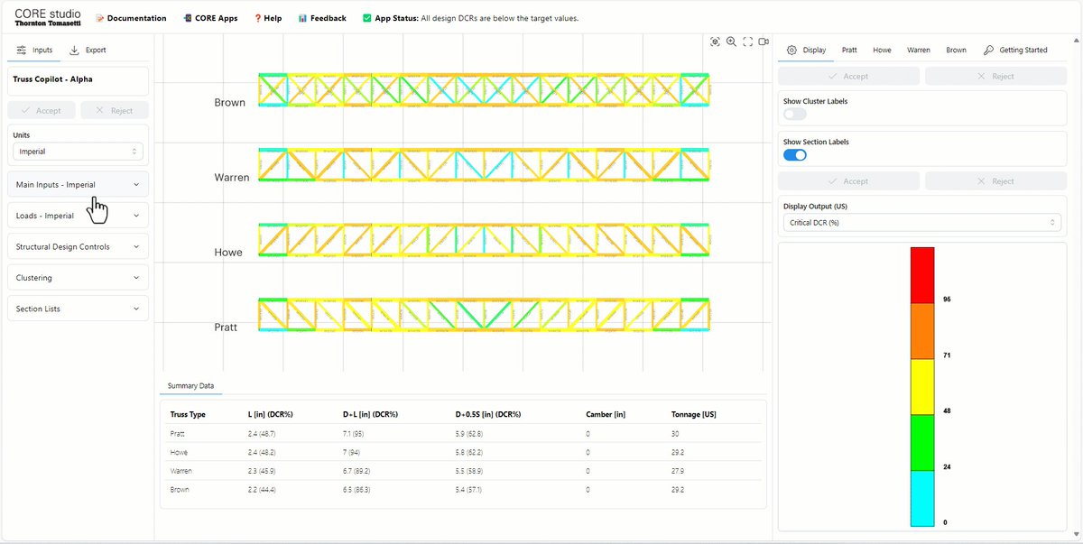Click right panel scrollbar up arrow
The image size is (1083, 544).
[x=1077, y=39]
